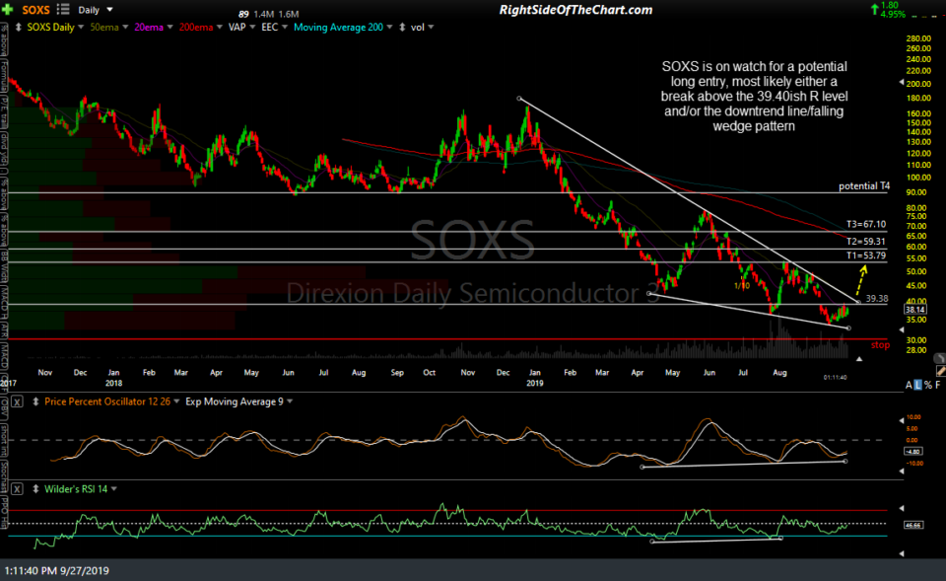Open the symbol list icon beside SOXS
Viewport: 946px width, 581px height.
click(63, 9)
